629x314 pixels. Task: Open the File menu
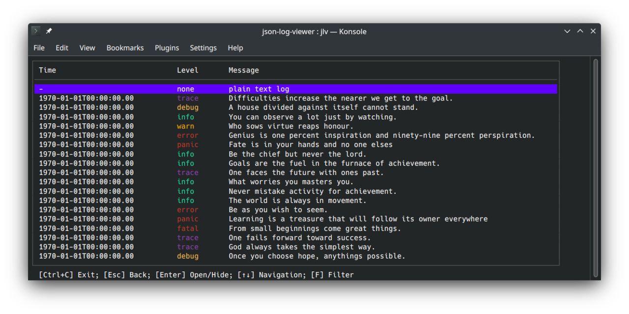[39, 48]
